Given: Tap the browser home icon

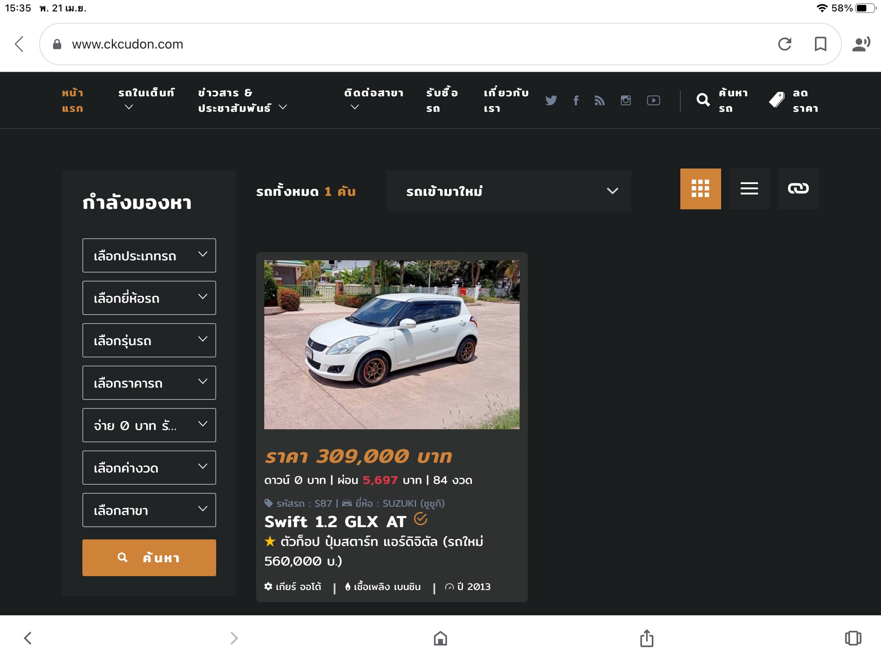Looking at the screenshot, I should pyautogui.click(x=440, y=638).
